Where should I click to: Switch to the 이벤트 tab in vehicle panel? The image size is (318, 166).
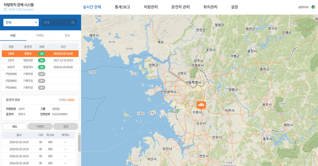click(x=40, y=35)
